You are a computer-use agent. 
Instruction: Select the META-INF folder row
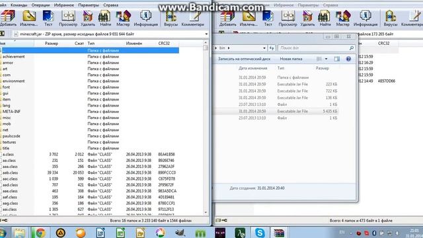tap(89, 112)
